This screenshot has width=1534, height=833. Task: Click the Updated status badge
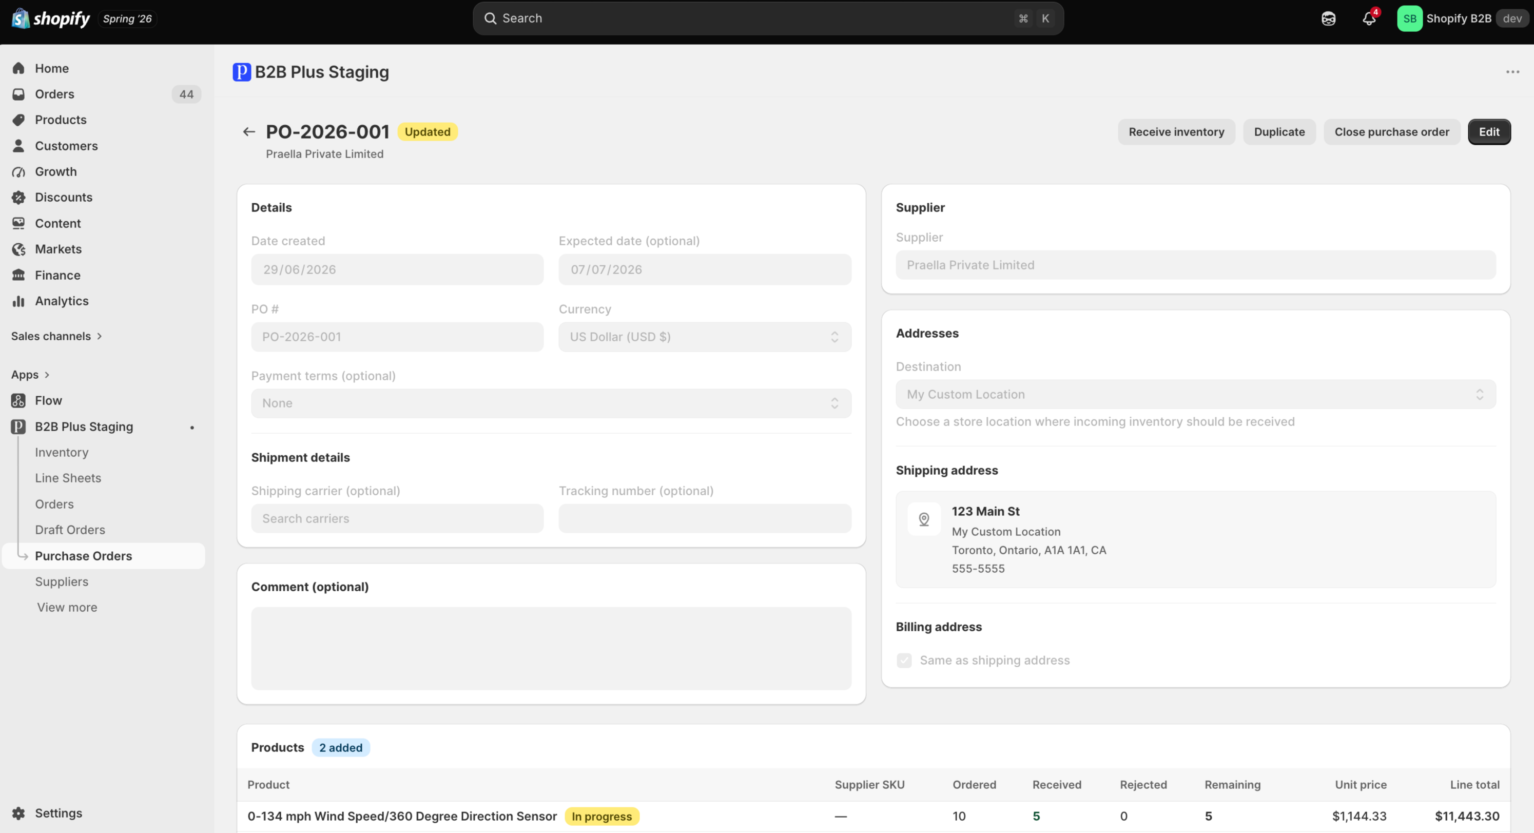click(428, 131)
